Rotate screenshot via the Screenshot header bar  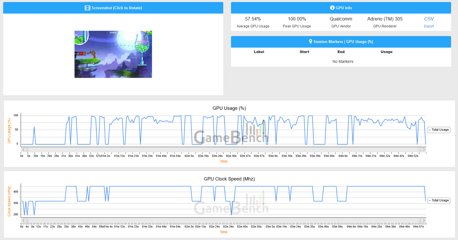(113, 8)
